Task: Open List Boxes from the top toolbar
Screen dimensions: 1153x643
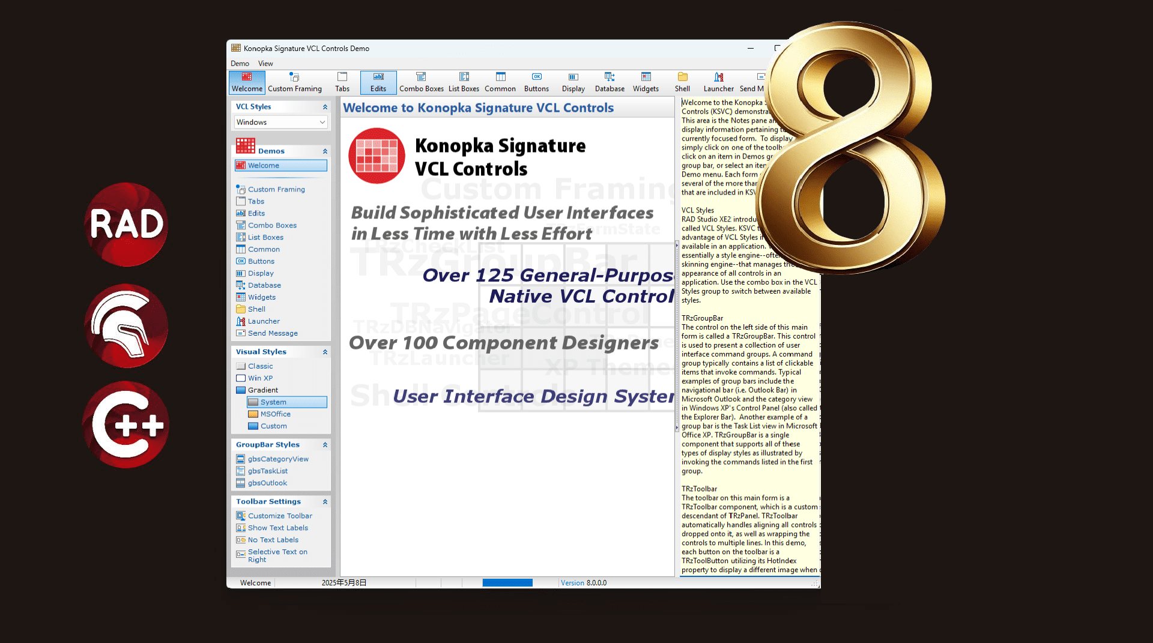Action: tap(464, 82)
